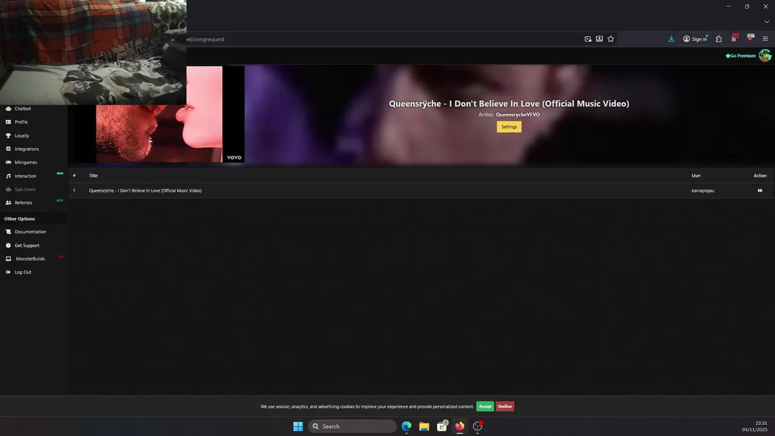
Task: Open Microsoft Store from the taskbar
Action: tap(442, 426)
